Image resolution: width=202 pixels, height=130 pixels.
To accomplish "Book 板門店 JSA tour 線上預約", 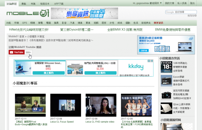I will tap(100, 73).
